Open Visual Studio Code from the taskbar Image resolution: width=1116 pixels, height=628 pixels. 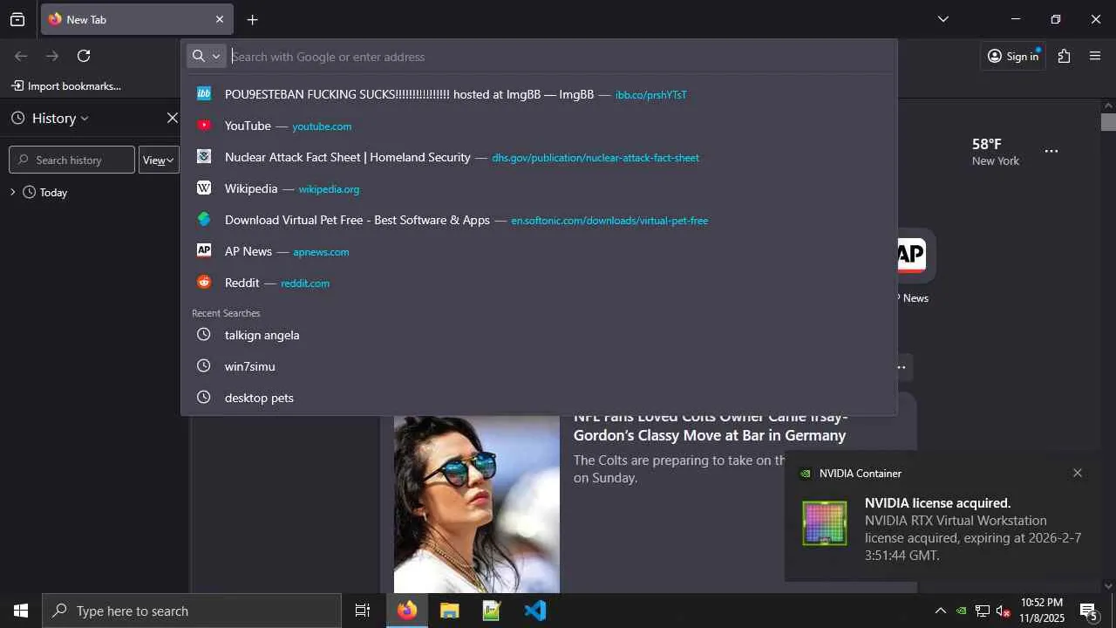click(534, 611)
